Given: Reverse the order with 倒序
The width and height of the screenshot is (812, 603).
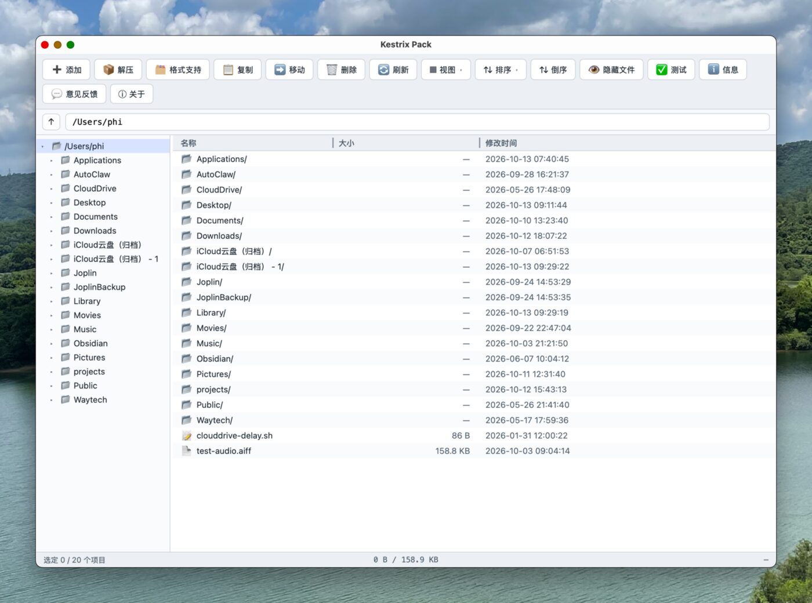Looking at the screenshot, I should [x=553, y=70].
